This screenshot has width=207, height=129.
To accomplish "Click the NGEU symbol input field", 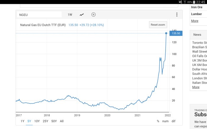I will click(39, 15).
